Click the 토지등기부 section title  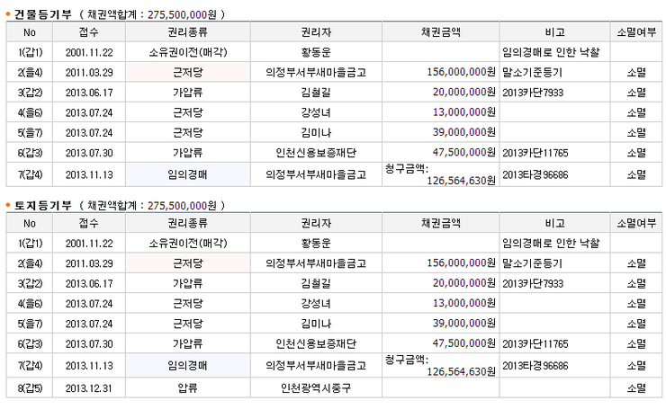coord(43,205)
